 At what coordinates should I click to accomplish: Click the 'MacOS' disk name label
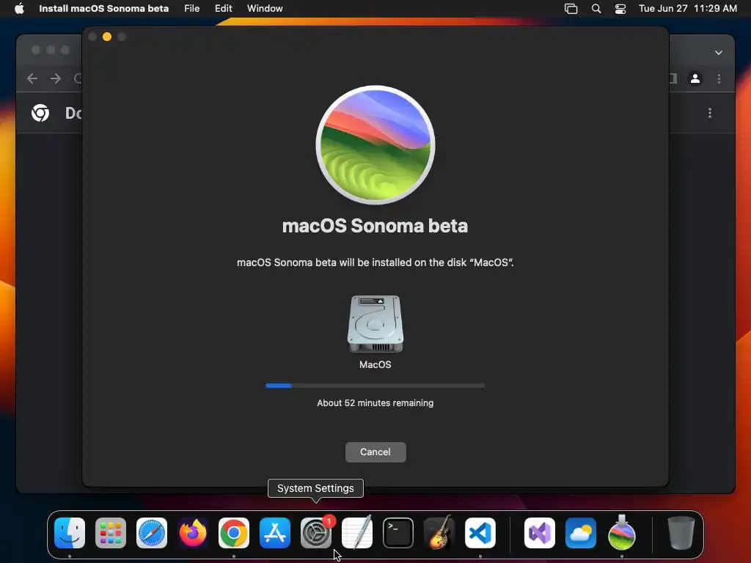(x=375, y=365)
